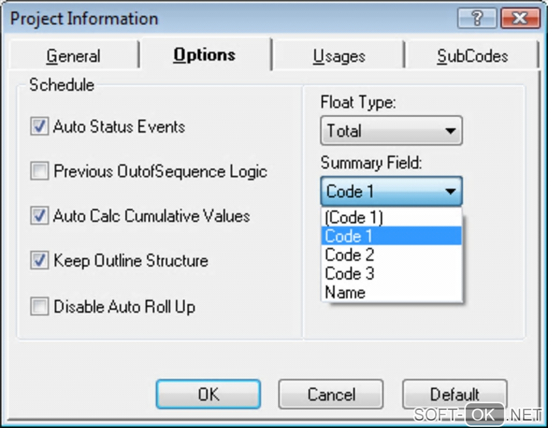Toggle Auto Calc Cumulative Values
Screen dimensions: 548x428
tap(39, 216)
